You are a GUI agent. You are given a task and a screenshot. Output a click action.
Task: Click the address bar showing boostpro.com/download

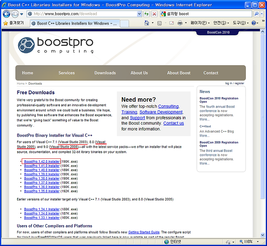tap(82, 14)
